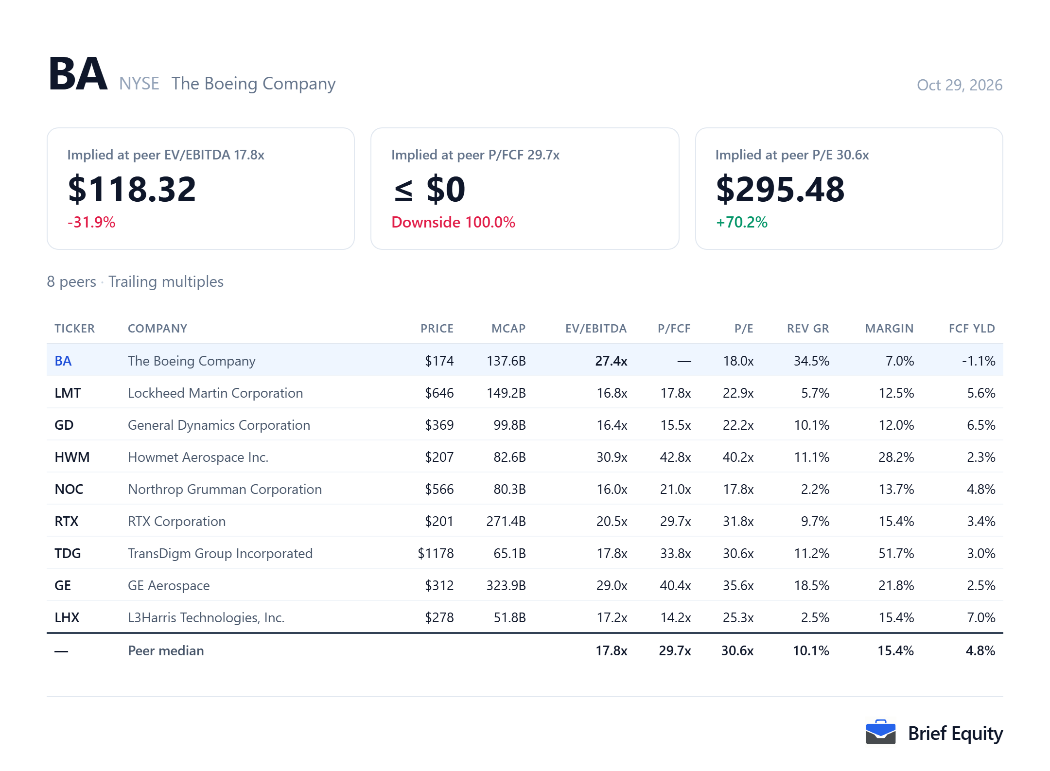This screenshot has height=771, width=1050.
Task: Click the COMPANY column header
Action: 157,329
